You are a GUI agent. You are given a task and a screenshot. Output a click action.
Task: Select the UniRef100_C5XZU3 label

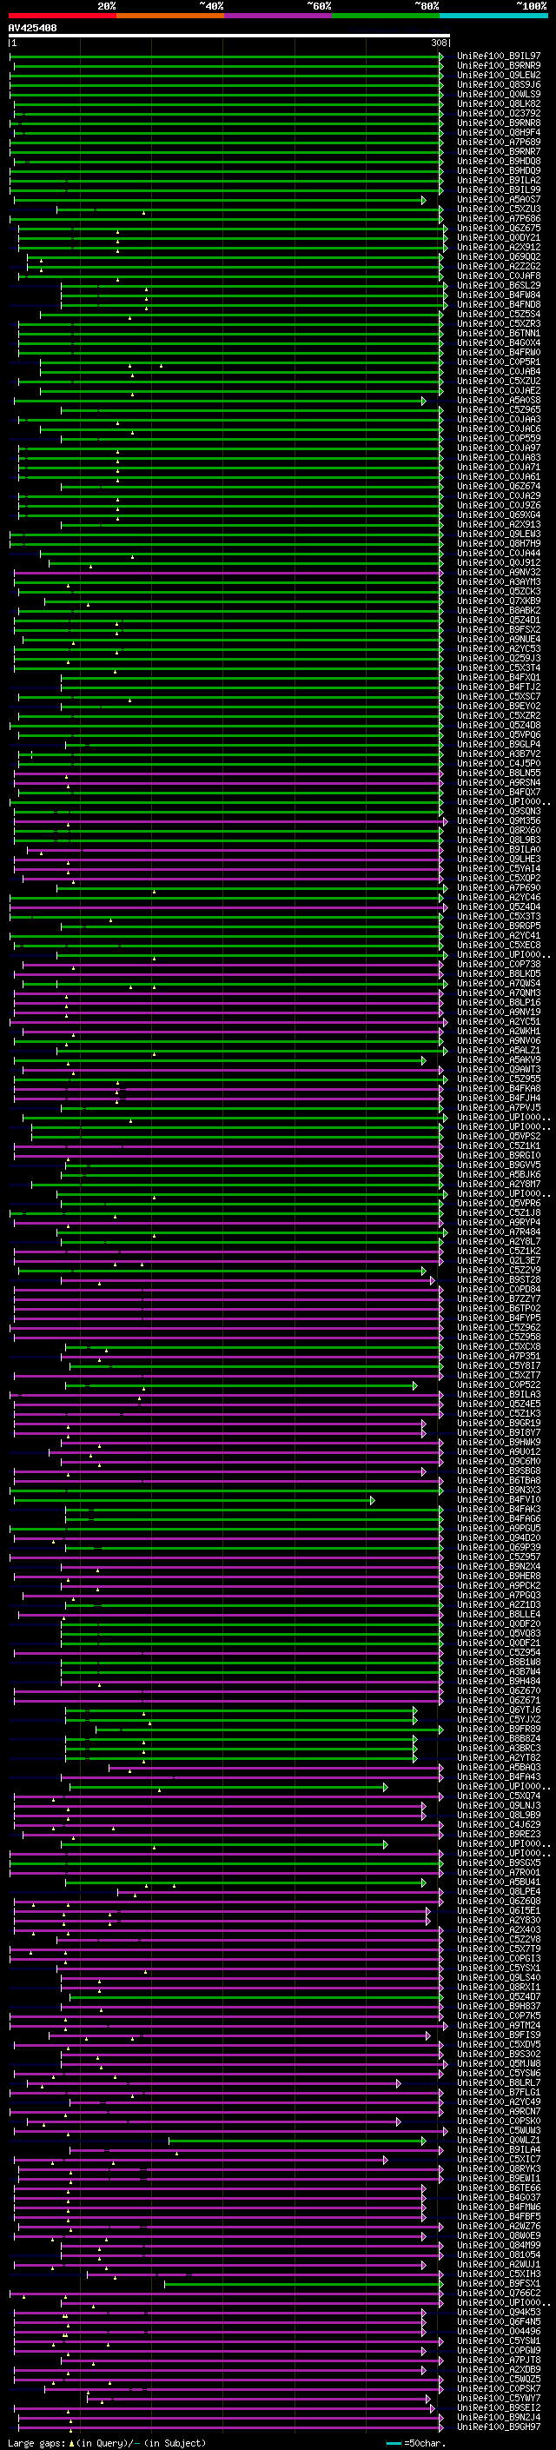[x=499, y=209]
